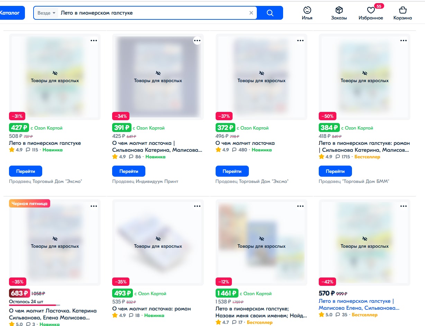Click the Новинка label beside the 480 reviews

pyautogui.click(x=262, y=150)
